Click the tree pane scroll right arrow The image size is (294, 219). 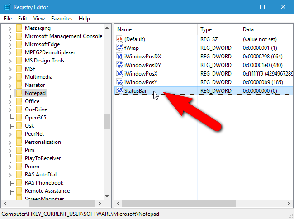[100, 203]
